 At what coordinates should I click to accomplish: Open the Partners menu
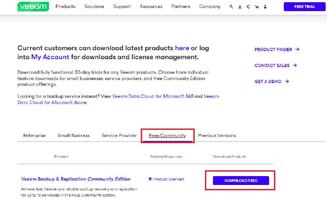click(181, 7)
